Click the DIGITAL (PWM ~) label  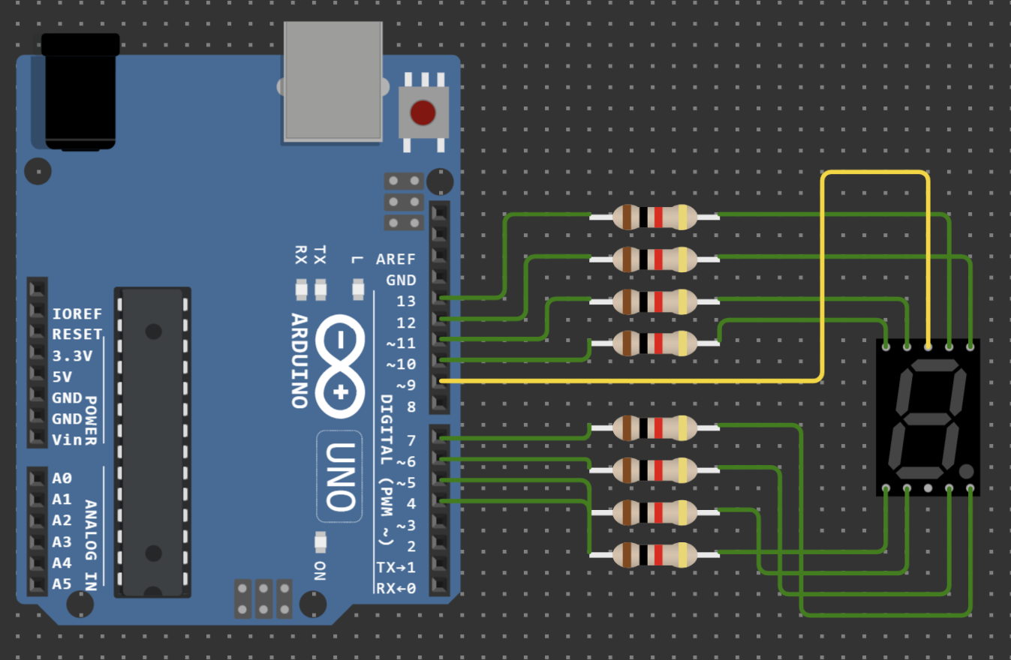385,469
